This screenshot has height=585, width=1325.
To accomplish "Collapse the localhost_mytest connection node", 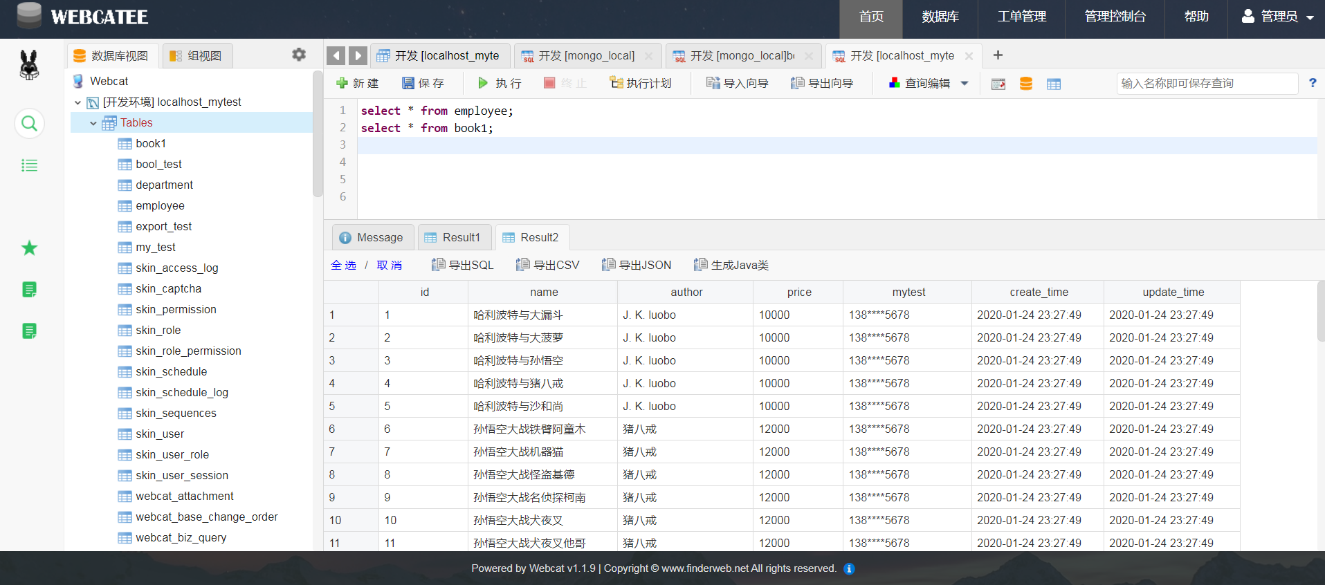I will click(78, 102).
